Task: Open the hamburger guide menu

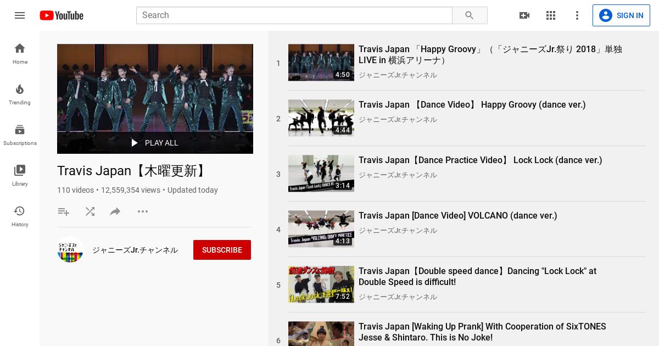Action: click(20, 15)
